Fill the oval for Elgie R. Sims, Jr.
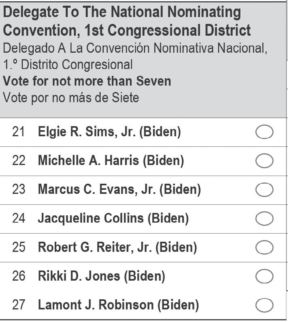The height and width of the screenshot is (322, 288). click(x=265, y=132)
